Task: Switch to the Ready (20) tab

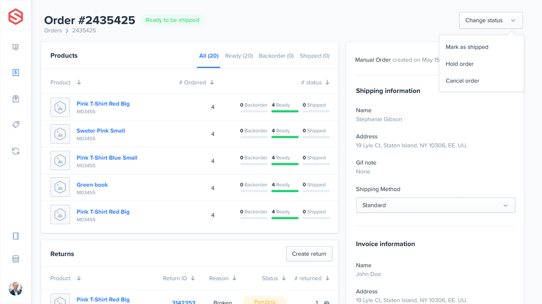Action: 239,56
